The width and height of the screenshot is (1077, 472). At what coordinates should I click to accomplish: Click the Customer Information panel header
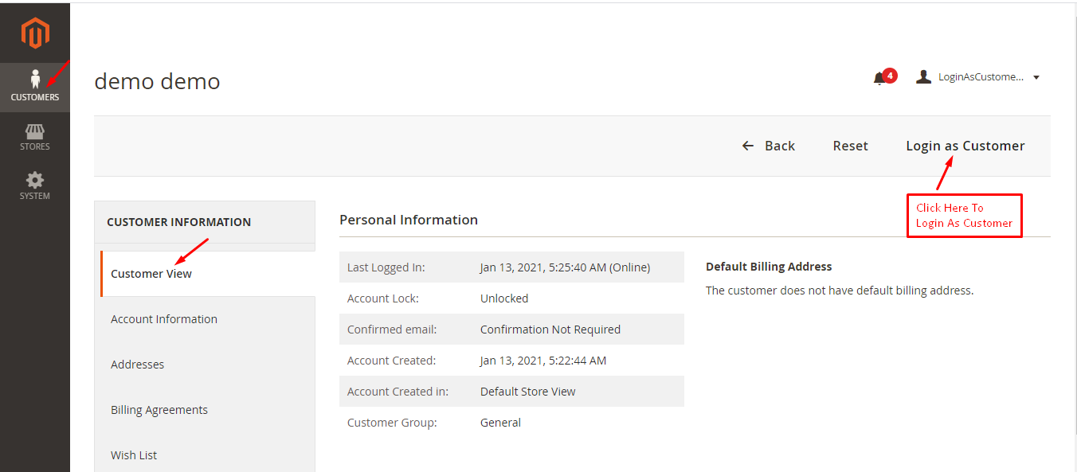click(179, 222)
